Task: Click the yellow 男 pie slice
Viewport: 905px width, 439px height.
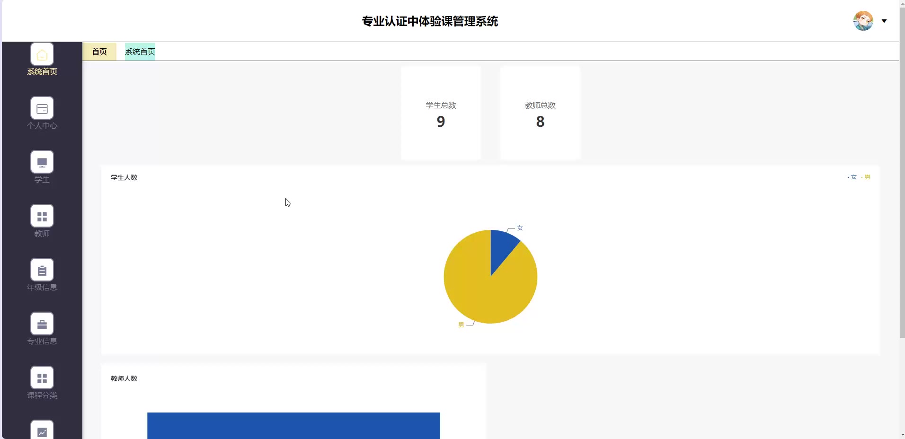Action: pos(478,289)
